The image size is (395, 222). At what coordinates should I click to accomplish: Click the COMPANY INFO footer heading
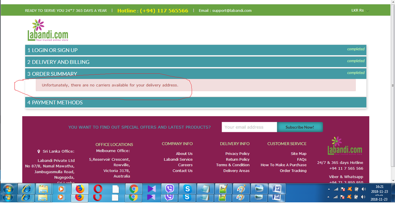click(x=177, y=144)
